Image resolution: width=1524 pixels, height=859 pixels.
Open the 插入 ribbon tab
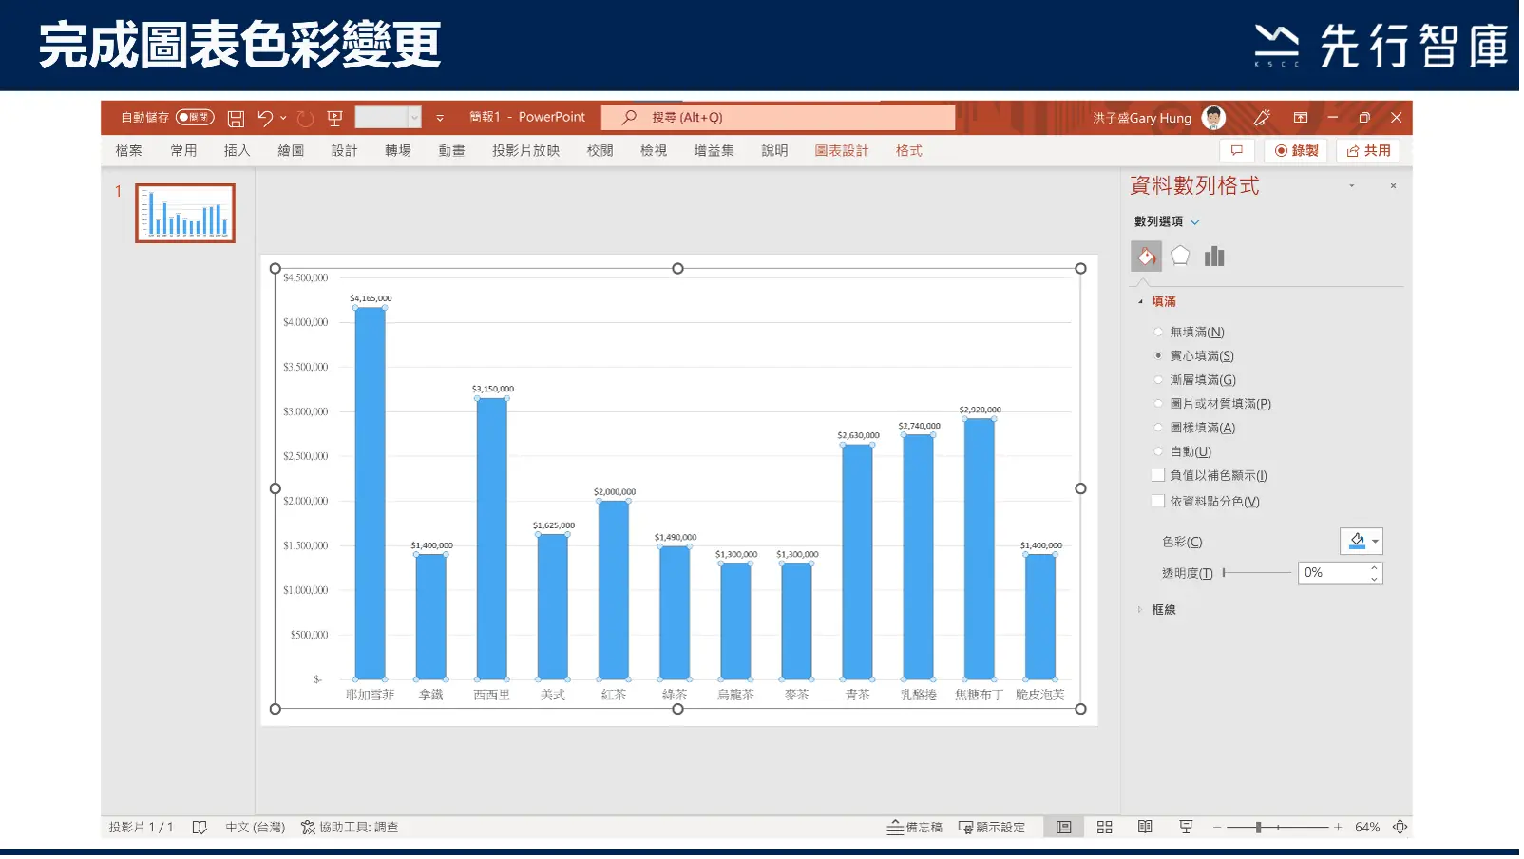click(238, 151)
